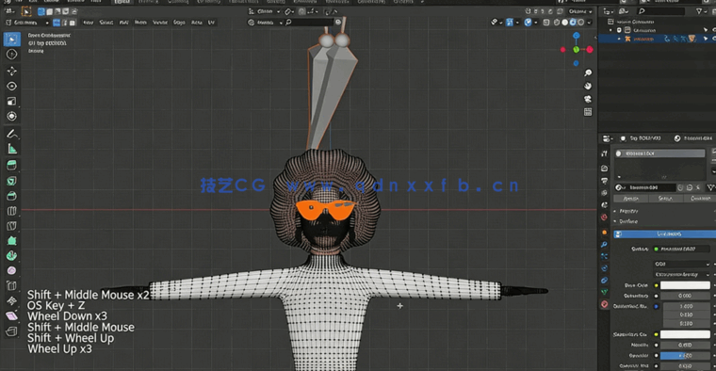Open pivot point dropdown
Viewport: 716px width, 371px height.
pyautogui.click(x=289, y=11)
